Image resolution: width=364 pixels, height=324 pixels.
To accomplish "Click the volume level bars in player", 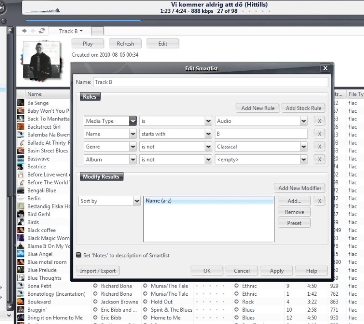I will (x=42, y=10).
